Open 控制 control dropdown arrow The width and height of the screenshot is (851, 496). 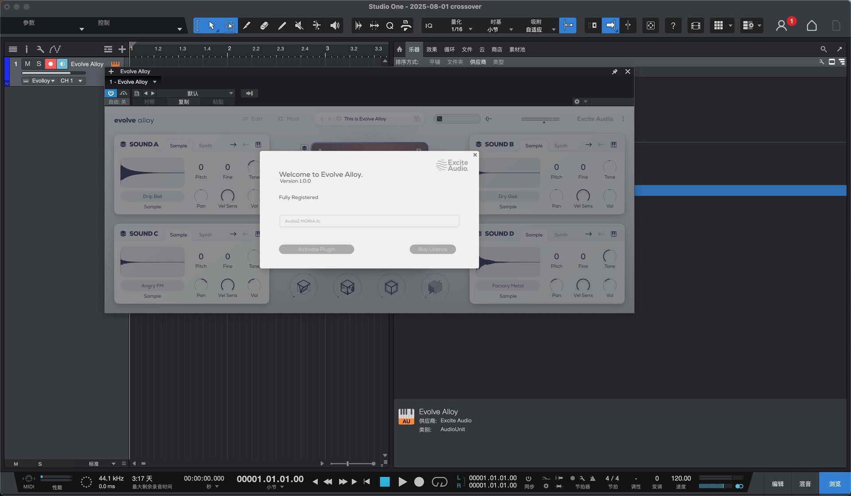pos(180,29)
